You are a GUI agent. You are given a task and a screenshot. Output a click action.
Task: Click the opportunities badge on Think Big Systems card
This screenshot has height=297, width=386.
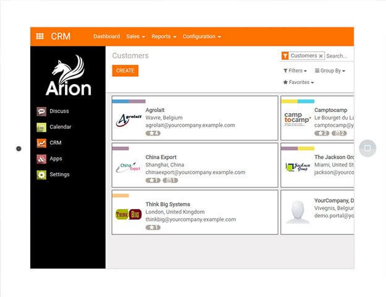153,228
